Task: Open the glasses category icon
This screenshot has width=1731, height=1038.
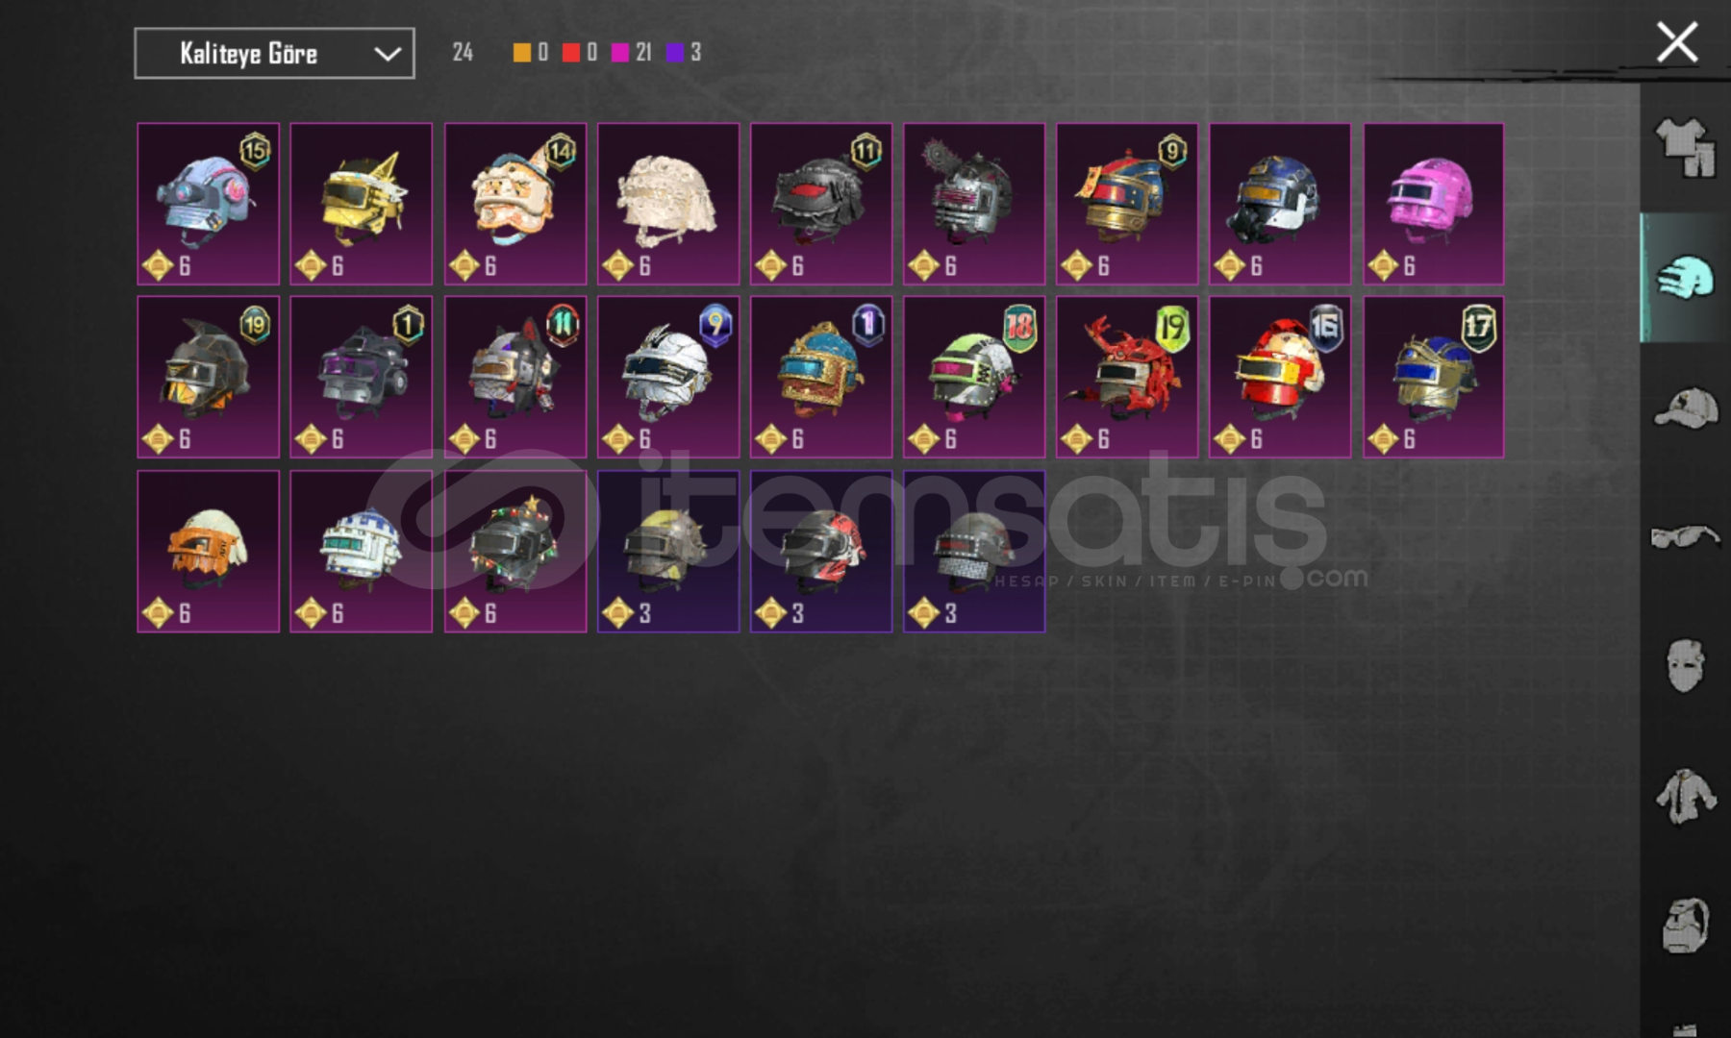Action: tap(1685, 535)
